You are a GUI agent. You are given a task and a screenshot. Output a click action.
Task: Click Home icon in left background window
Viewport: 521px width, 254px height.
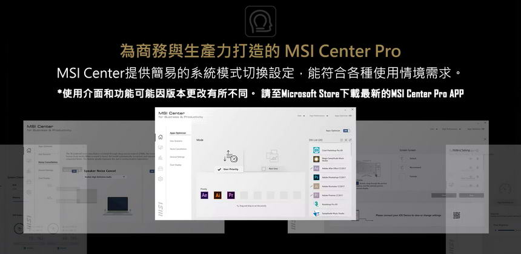(x=29, y=150)
